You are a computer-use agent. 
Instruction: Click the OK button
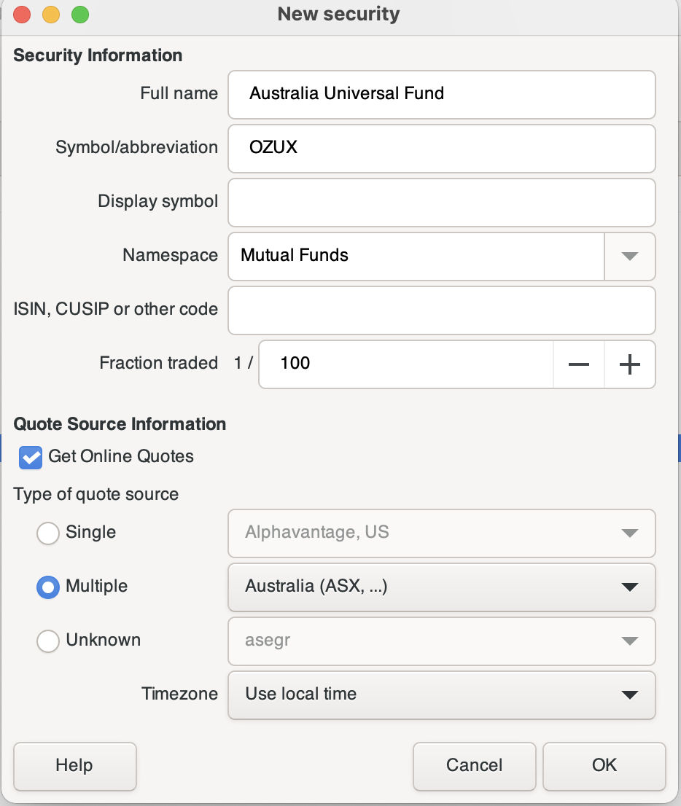[604, 766]
